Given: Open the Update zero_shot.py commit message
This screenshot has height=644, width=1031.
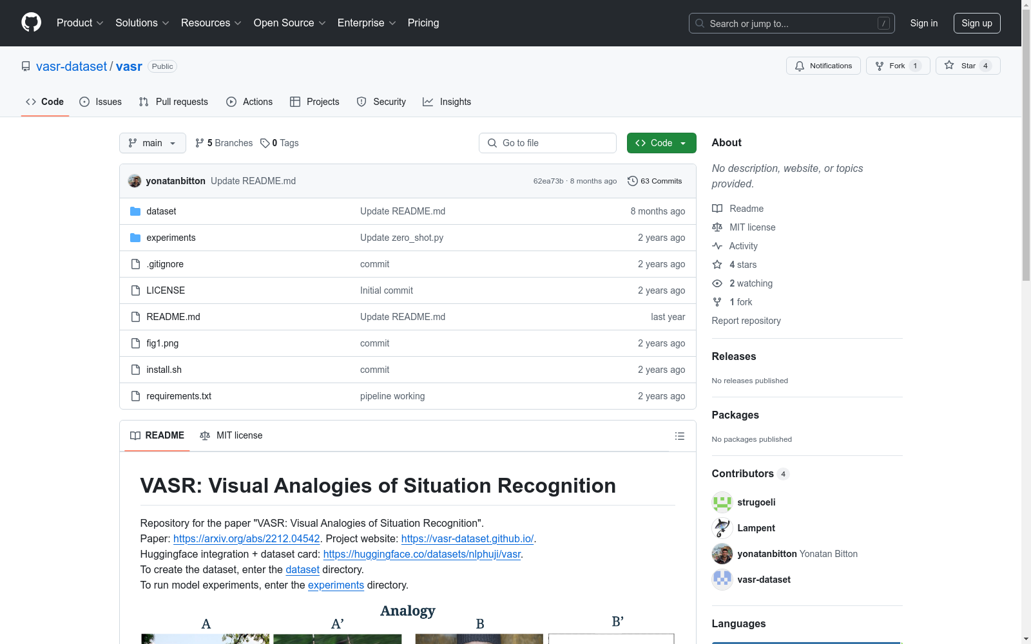Looking at the screenshot, I should tap(402, 238).
